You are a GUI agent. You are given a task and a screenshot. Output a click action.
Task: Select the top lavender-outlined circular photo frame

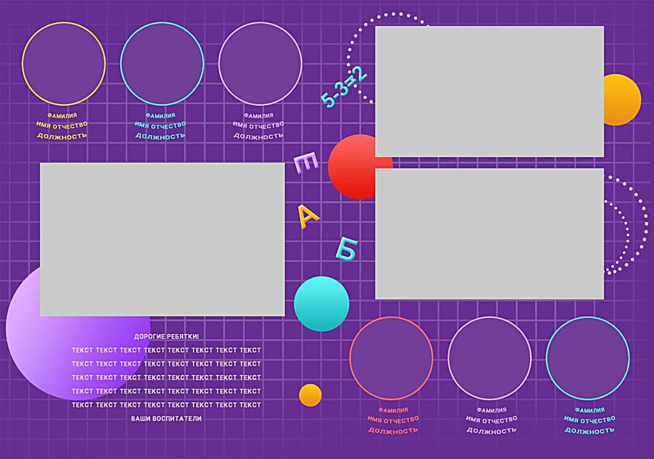coord(260,64)
